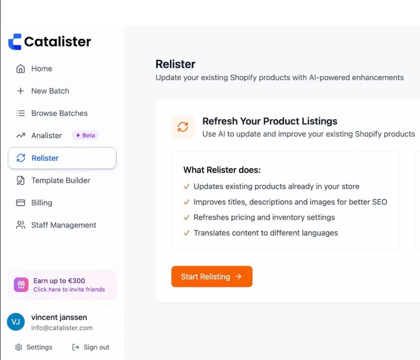420x360 pixels.
Task: Click the Staff Management people icon
Action: pyautogui.click(x=21, y=225)
